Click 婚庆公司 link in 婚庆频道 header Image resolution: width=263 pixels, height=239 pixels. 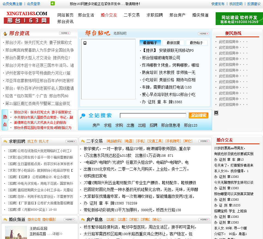pyautogui.click(x=34, y=220)
